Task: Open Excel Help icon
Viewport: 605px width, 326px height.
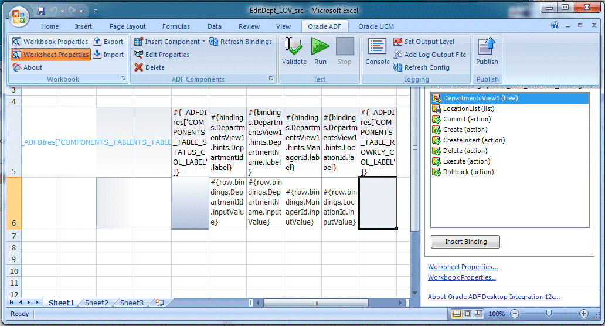Action: [x=555, y=26]
